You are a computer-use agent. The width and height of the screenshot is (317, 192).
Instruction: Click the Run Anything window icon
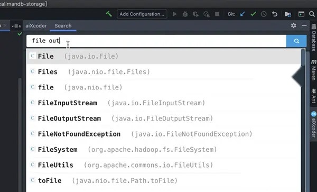point(301,14)
